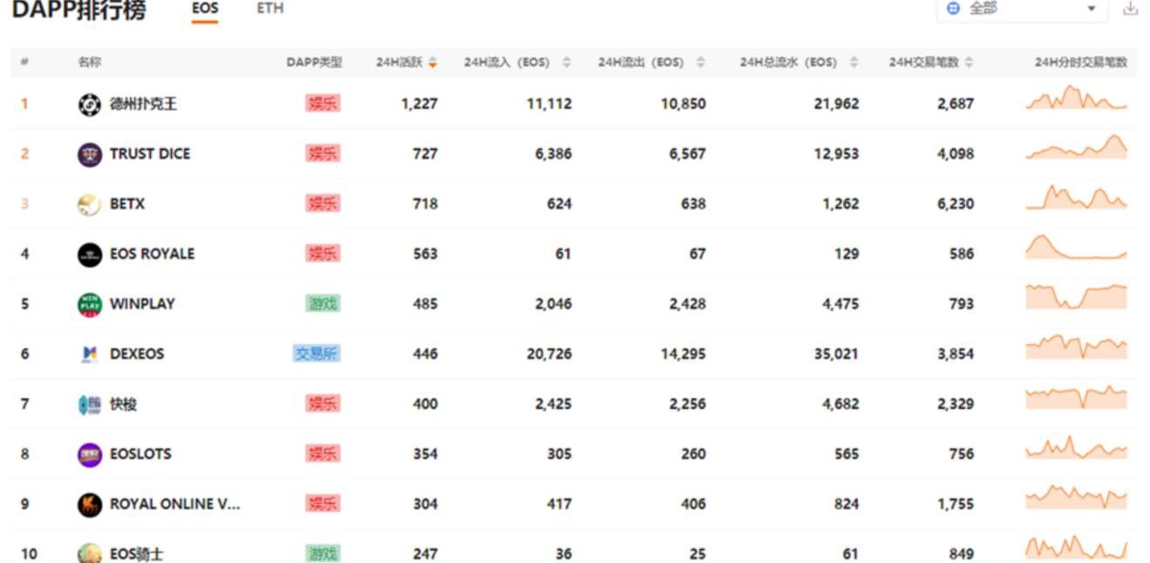
Task: Click the 24H分时交易笔数 column header
Action: point(1081,63)
